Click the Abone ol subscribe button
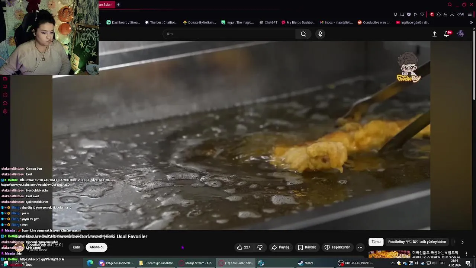The width and height of the screenshot is (476, 268). pyautogui.click(x=96, y=247)
